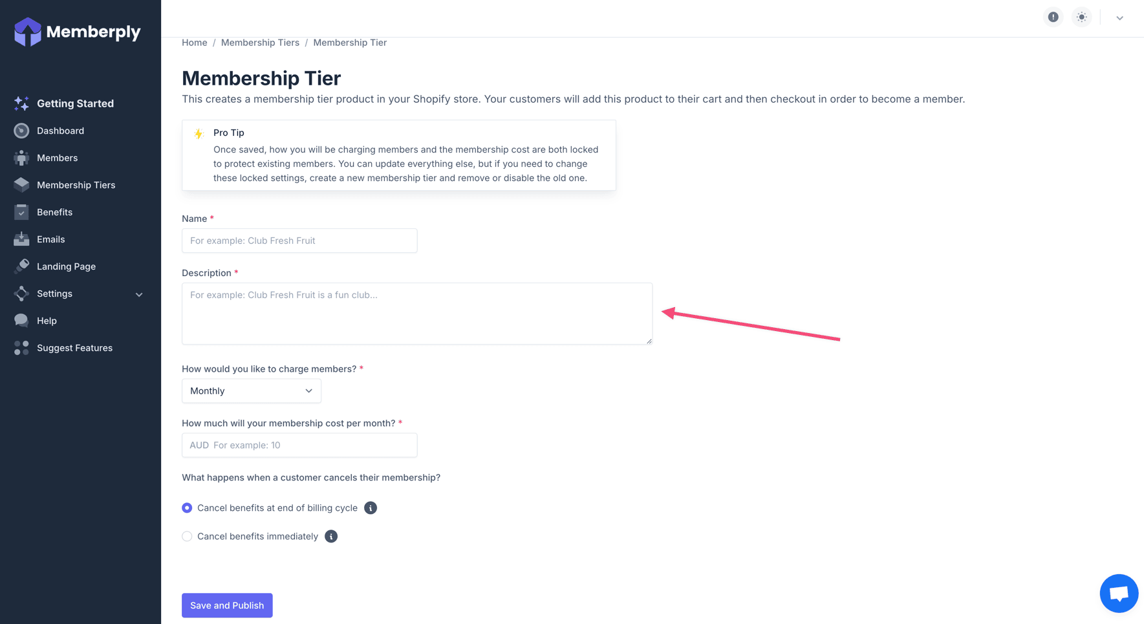This screenshot has width=1144, height=624.
Task: Follow the Membership Tiers breadcrumb link
Action: coord(260,43)
